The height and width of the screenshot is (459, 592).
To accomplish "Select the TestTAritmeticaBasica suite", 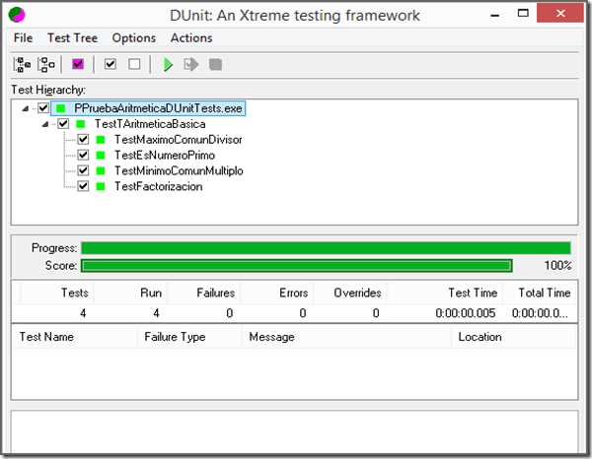I will pos(150,124).
